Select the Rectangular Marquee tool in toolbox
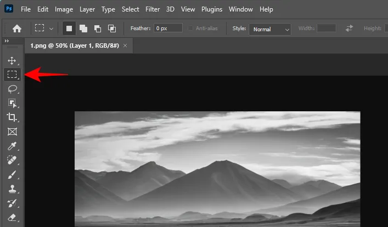Image resolution: width=388 pixels, height=227 pixels. [x=12, y=75]
